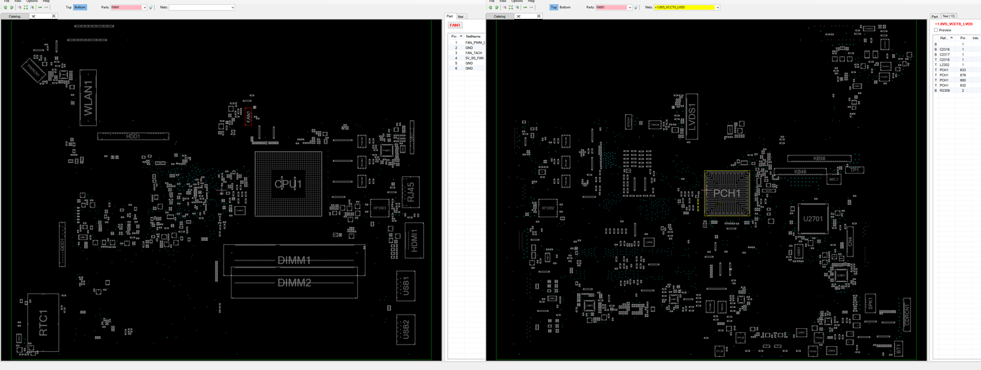Close the board tab in left window
The height and width of the screenshot is (370, 981).
(x=54, y=16)
